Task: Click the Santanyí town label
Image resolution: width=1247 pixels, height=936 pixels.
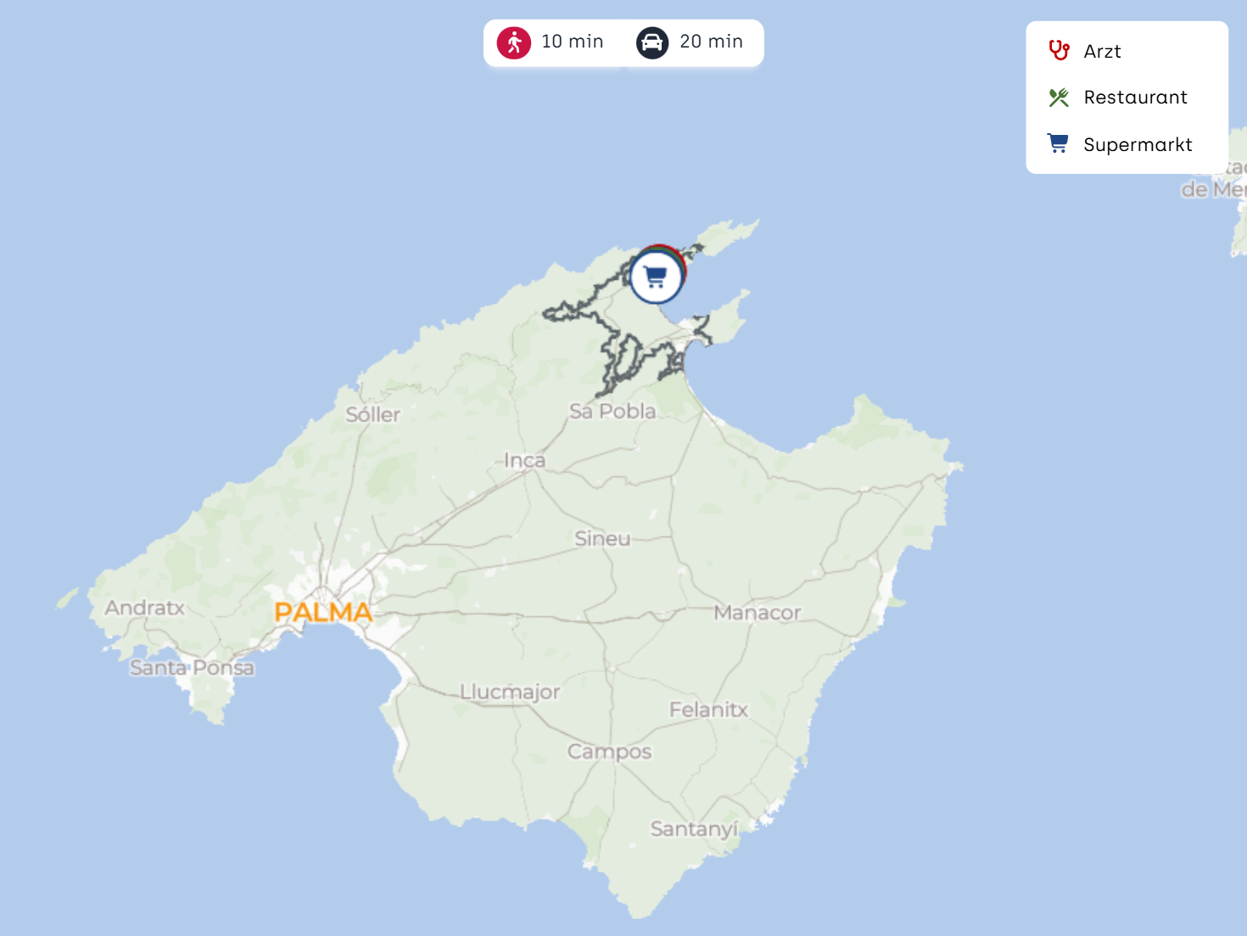Action: pyautogui.click(x=694, y=829)
